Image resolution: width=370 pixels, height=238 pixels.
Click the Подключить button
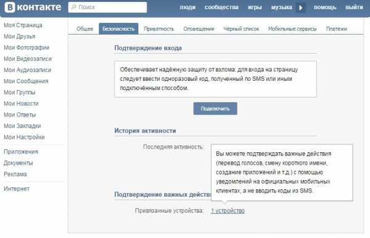(215, 109)
